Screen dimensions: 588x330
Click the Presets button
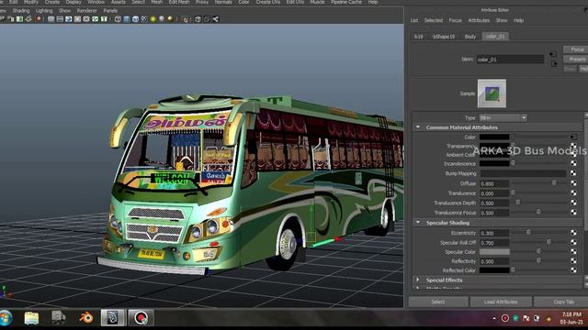576,59
